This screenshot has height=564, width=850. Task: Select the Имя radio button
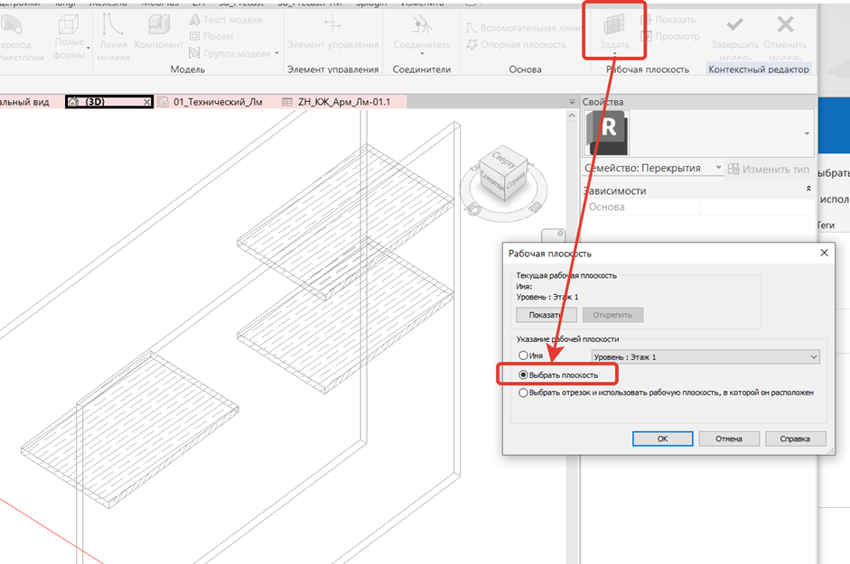coord(523,356)
